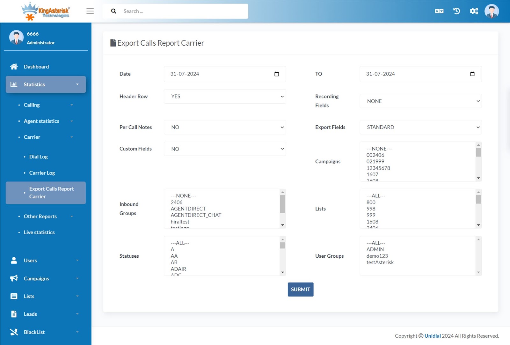Click the Lists sidebar icon

pyautogui.click(x=14, y=296)
